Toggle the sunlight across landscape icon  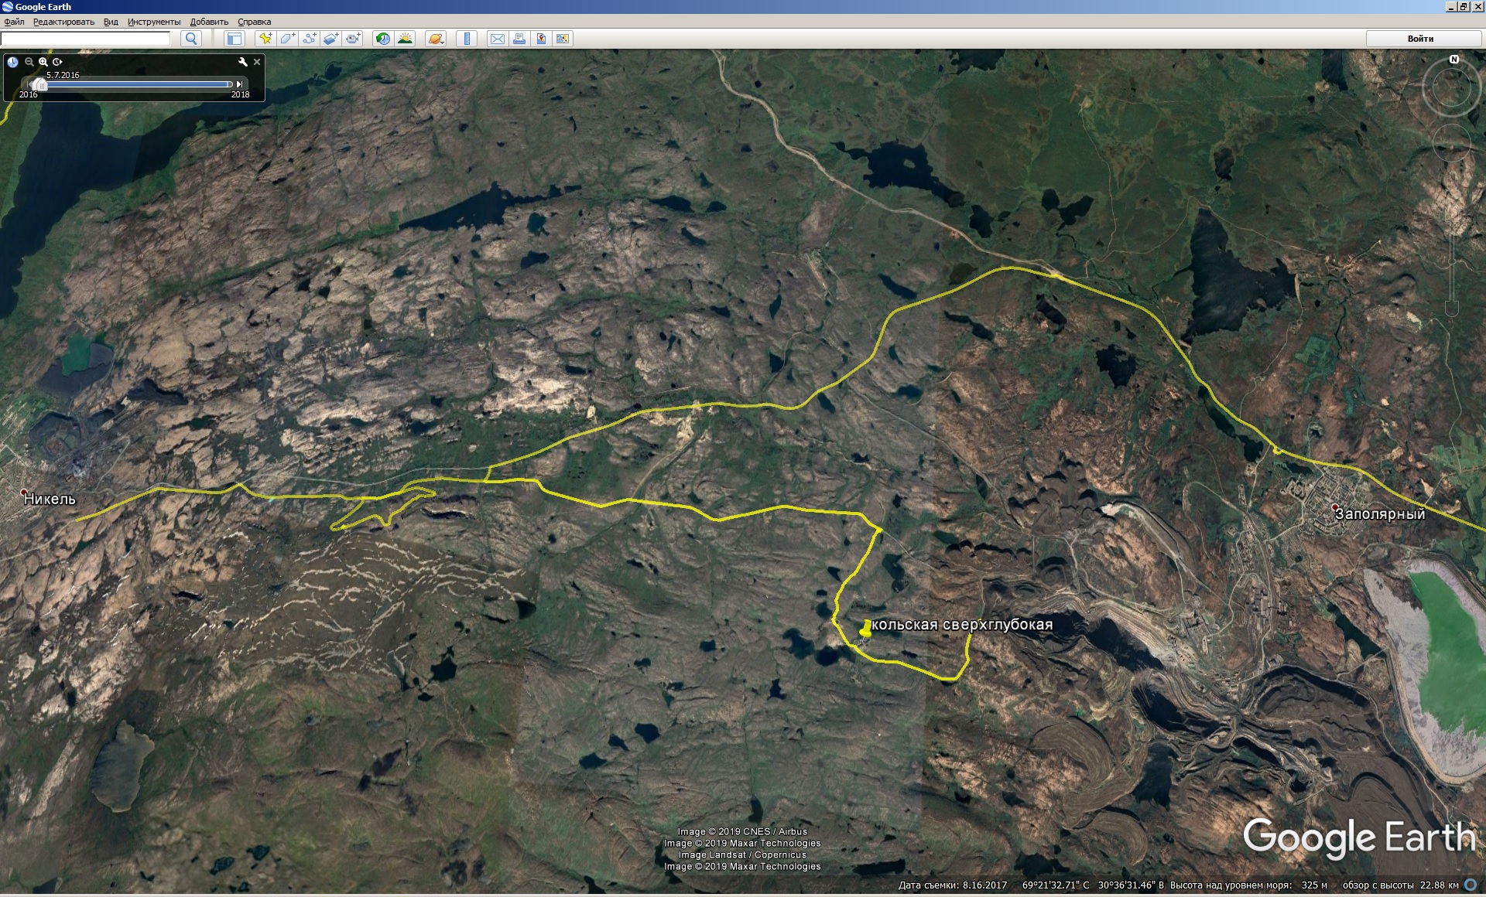pyautogui.click(x=405, y=39)
